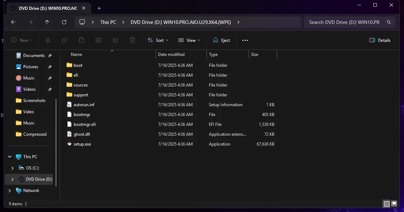Expand the OS (C:) tree node
404x212 pixels.
12,168
